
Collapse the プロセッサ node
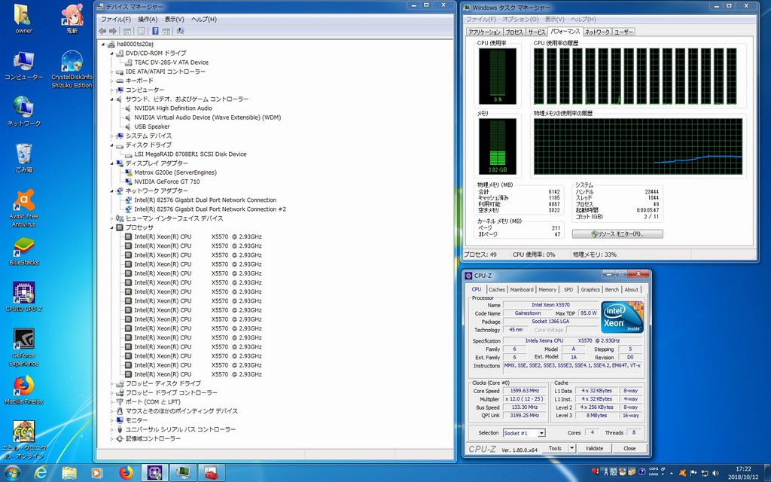click(x=111, y=227)
